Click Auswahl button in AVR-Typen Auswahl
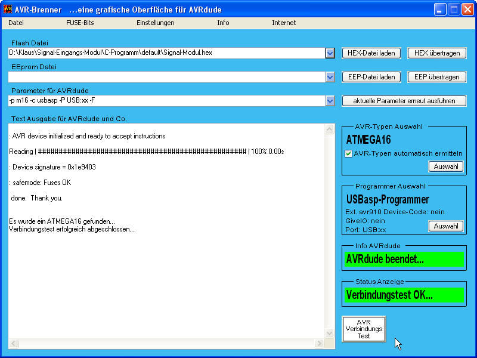477x358 pixels. pyautogui.click(x=446, y=166)
